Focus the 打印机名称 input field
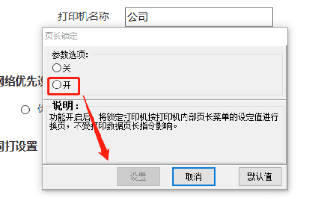The height and width of the screenshot is (199, 320). click(199, 17)
